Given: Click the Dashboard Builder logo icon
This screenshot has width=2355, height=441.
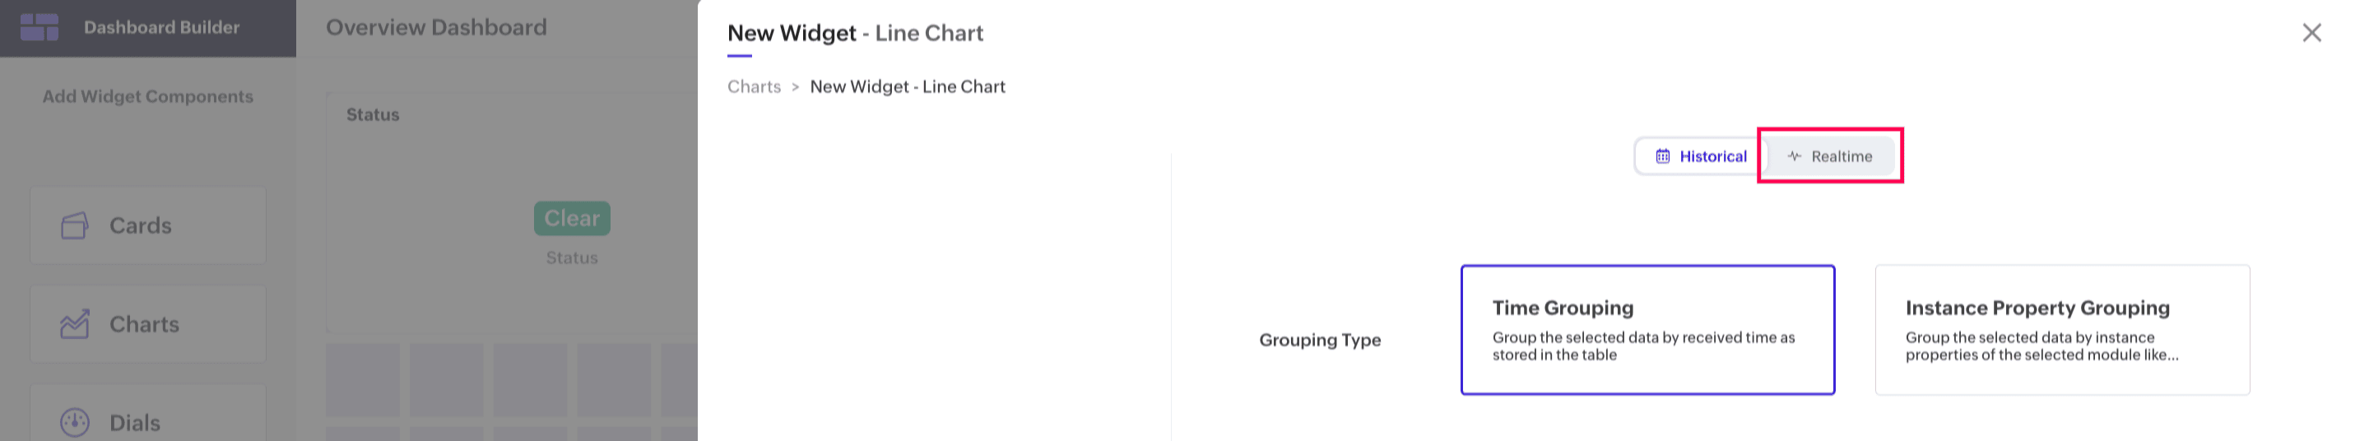Looking at the screenshot, I should [39, 27].
